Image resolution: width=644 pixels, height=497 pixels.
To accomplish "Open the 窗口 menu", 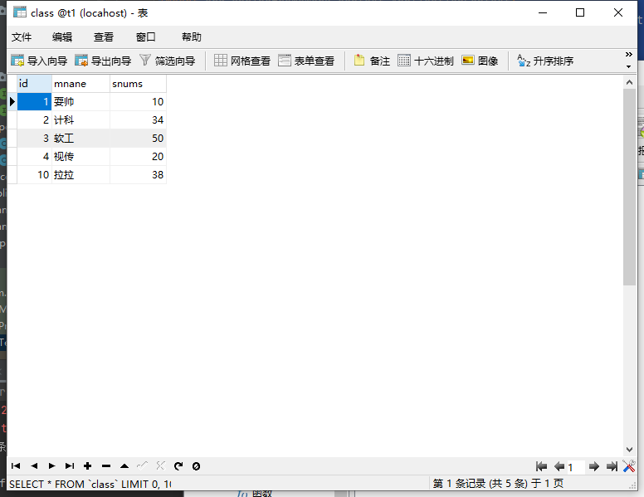I will pyautogui.click(x=146, y=37).
